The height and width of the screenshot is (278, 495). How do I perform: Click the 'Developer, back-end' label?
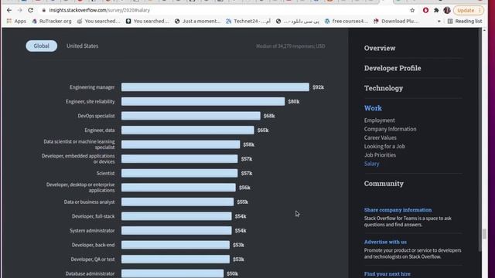click(x=93, y=245)
